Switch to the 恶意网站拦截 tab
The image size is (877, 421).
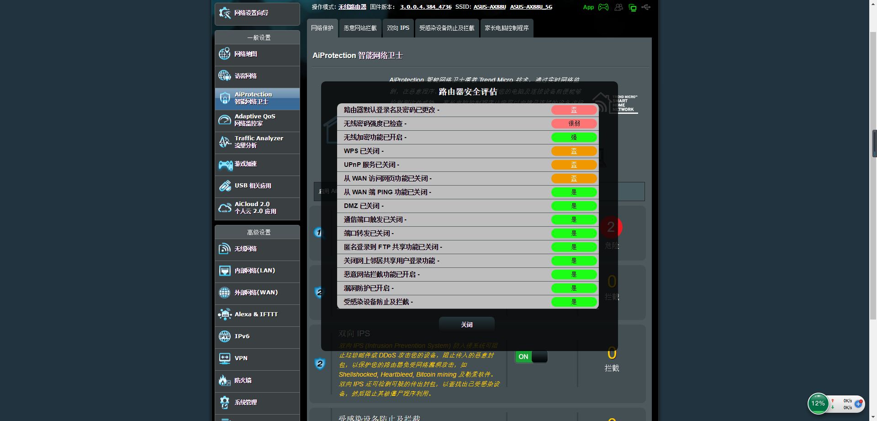click(x=360, y=28)
